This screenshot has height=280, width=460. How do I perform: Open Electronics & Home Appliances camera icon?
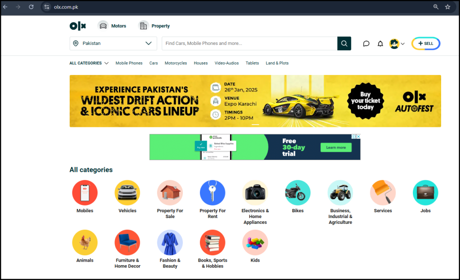(x=255, y=192)
